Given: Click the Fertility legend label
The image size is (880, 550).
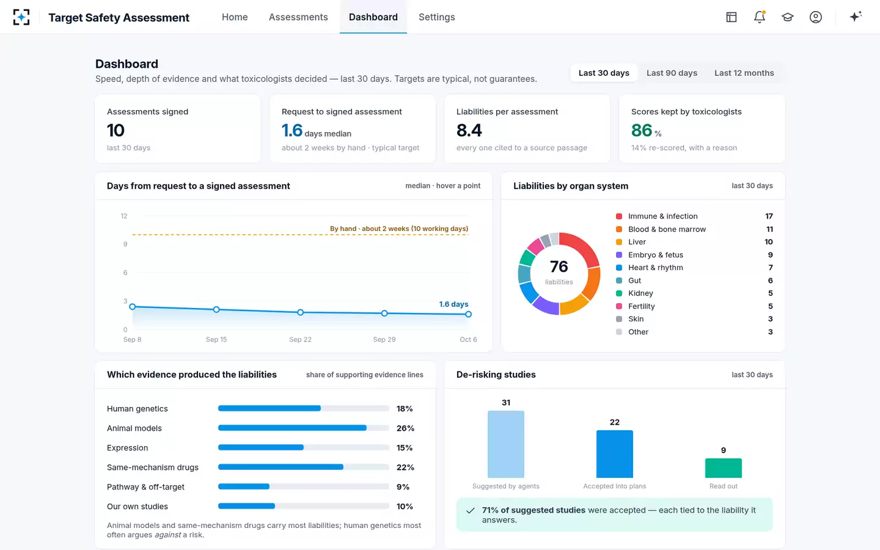Looking at the screenshot, I should click(x=642, y=306).
